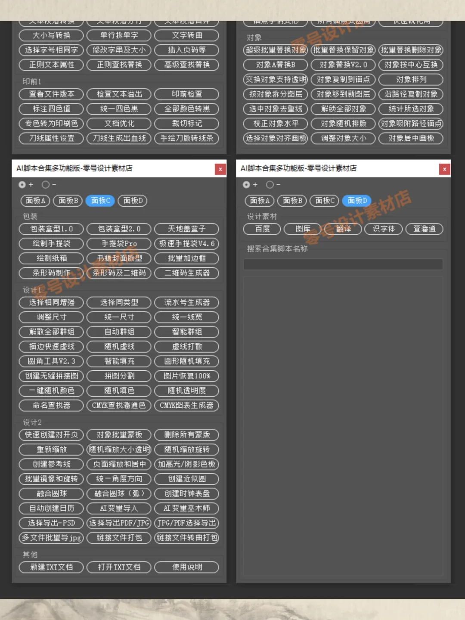465x620 pixels.
Task: Open the 图库 button
Action: pos(303,229)
